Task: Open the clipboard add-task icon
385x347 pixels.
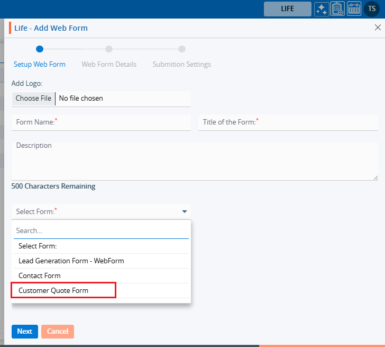Action: click(x=337, y=9)
